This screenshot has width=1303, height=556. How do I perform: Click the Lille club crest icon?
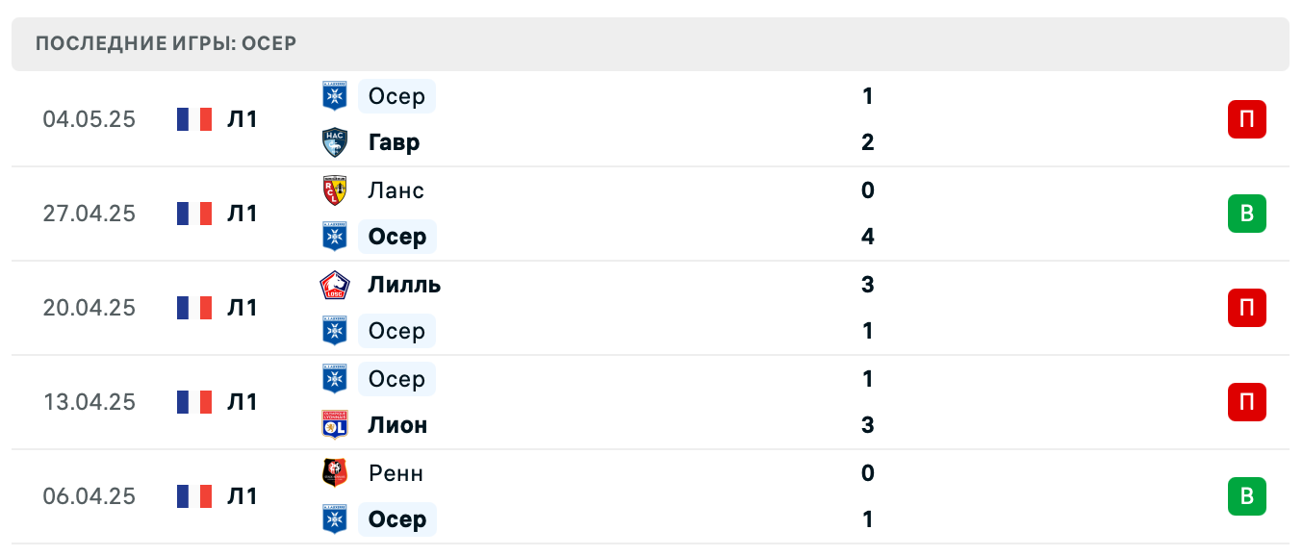coord(334,285)
